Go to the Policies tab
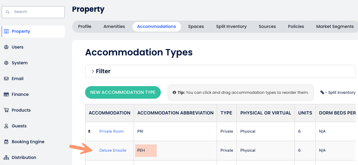Screen dimensions: 358x165 tap(296, 27)
